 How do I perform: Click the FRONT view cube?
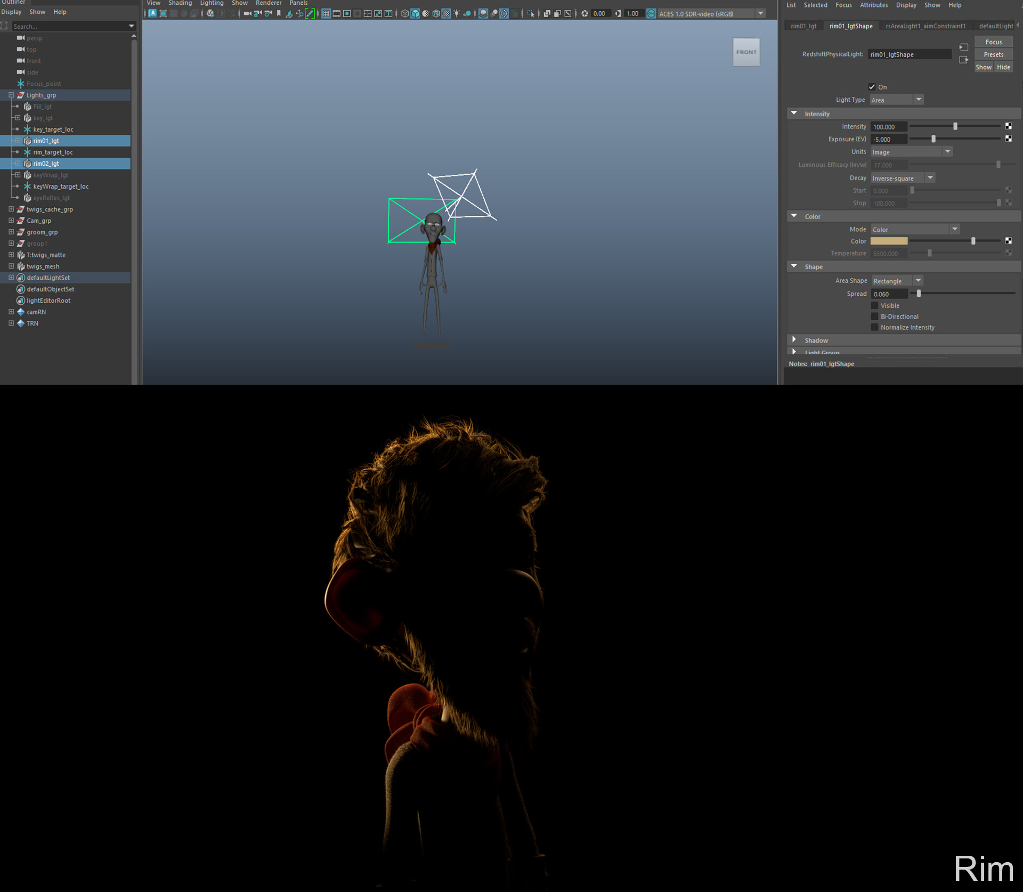(746, 52)
